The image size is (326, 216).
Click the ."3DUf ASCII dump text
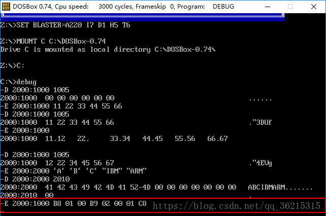pos(262,122)
